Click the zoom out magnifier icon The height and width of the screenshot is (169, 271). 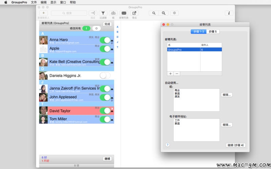pyautogui.click(x=154, y=13)
